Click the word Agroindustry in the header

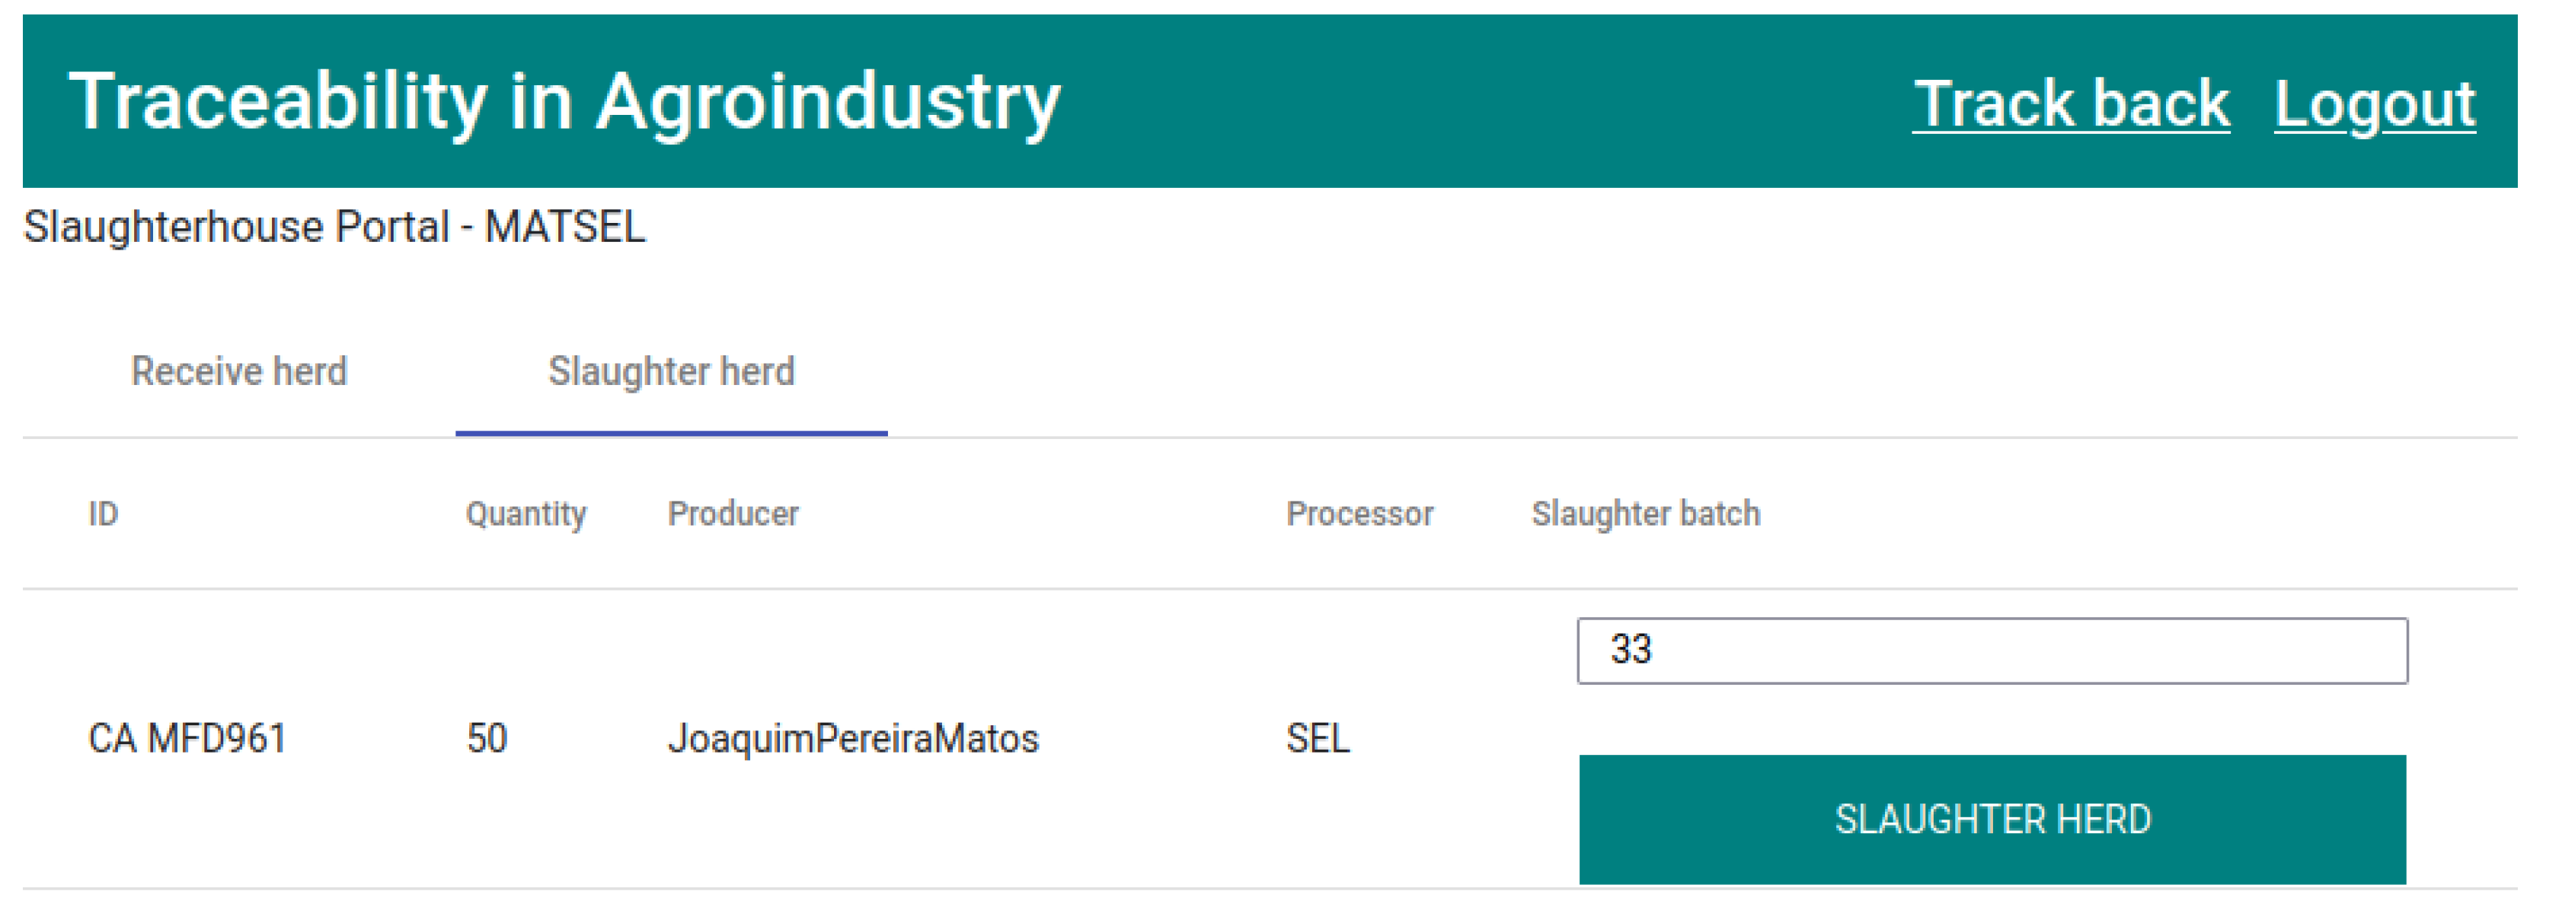click(828, 101)
